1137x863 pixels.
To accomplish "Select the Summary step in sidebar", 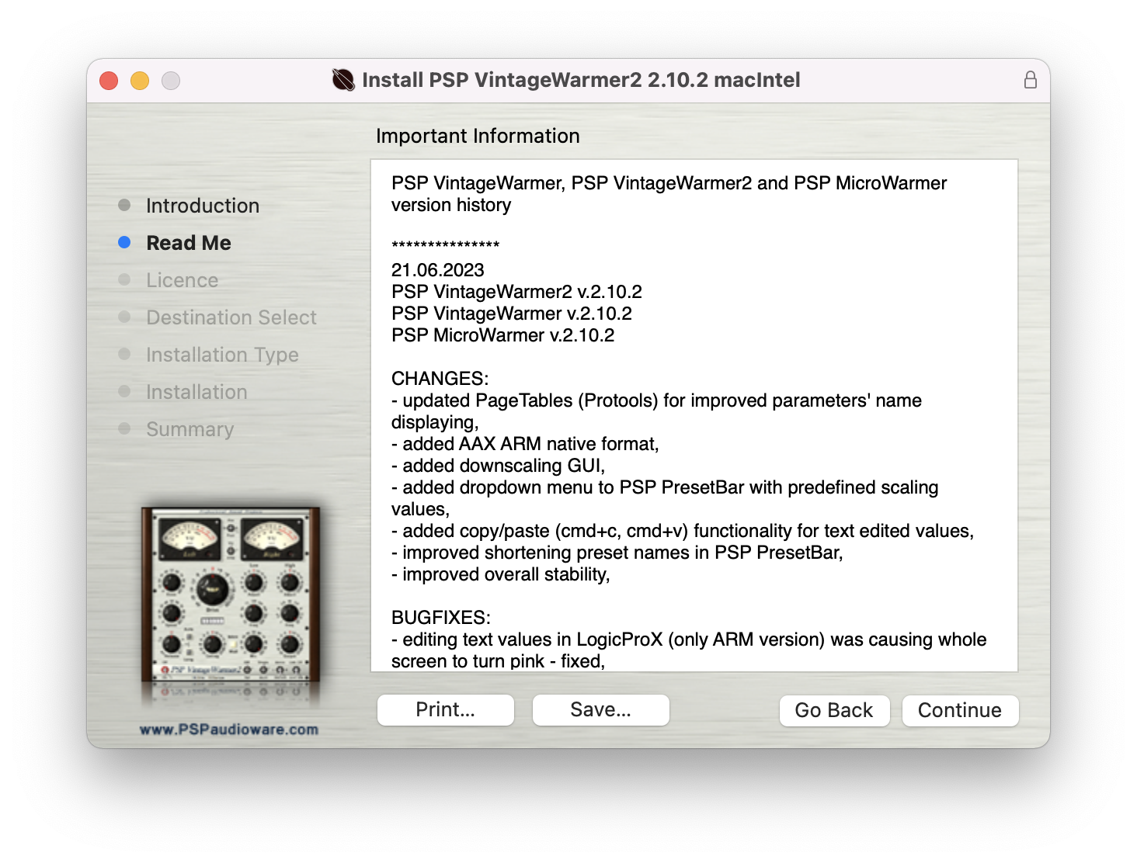I will coord(190,429).
